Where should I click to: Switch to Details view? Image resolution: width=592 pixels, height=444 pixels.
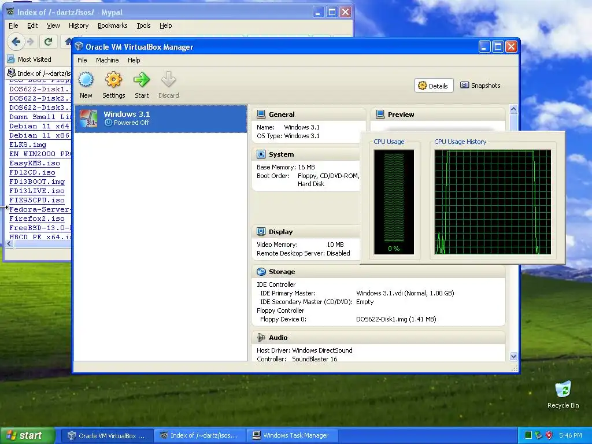pos(434,86)
